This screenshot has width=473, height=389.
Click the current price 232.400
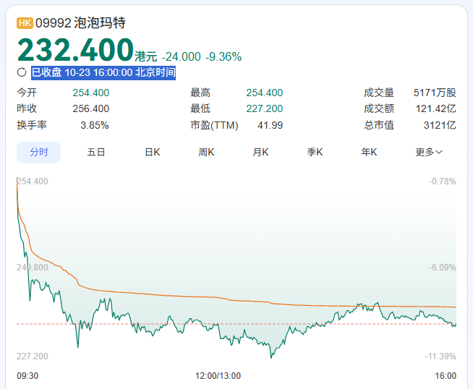coord(75,49)
